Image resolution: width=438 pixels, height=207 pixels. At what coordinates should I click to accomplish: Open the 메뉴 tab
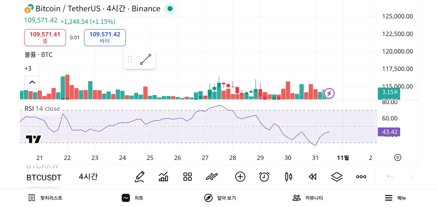coord(396,198)
